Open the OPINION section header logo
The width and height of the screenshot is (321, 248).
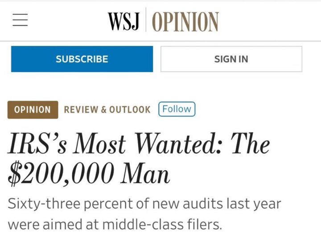[x=185, y=22]
